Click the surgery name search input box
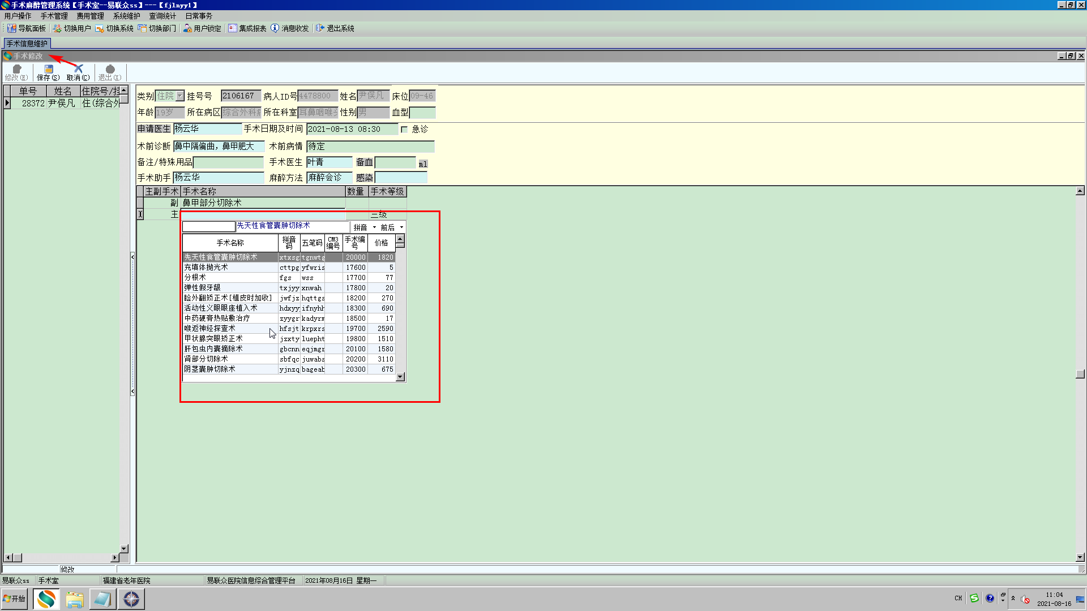This screenshot has width=1087, height=611. tap(208, 227)
